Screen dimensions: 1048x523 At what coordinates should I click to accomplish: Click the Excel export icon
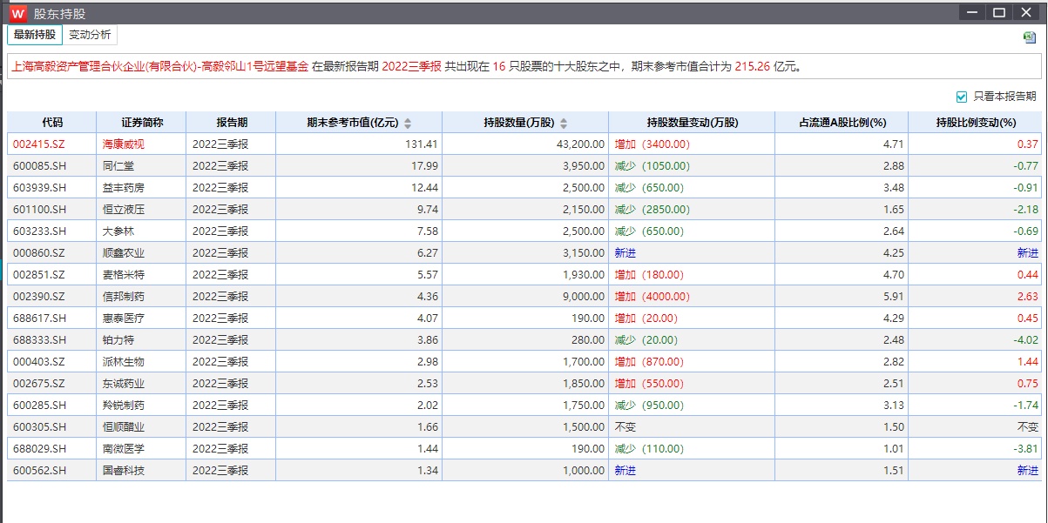coord(1030,37)
